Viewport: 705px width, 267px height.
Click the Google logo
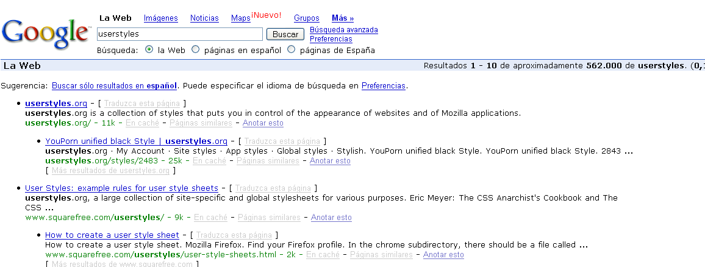pos(46,34)
